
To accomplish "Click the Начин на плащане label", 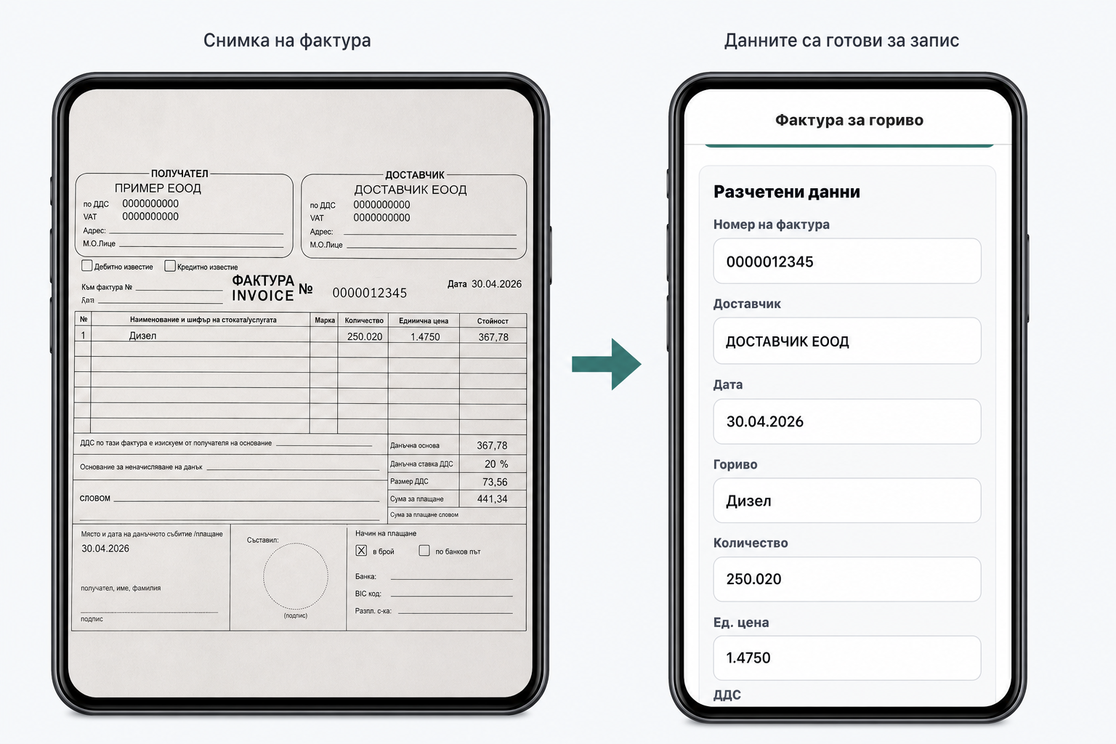I will point(386,533).
